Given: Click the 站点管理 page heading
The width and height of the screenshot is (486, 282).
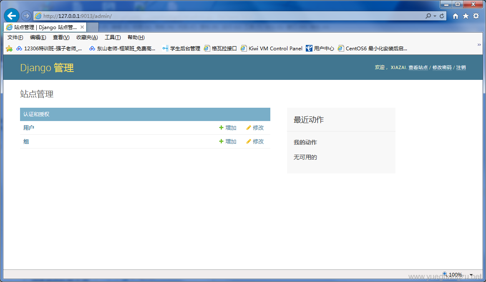Looking at the screenshot, I should [37, 94].
